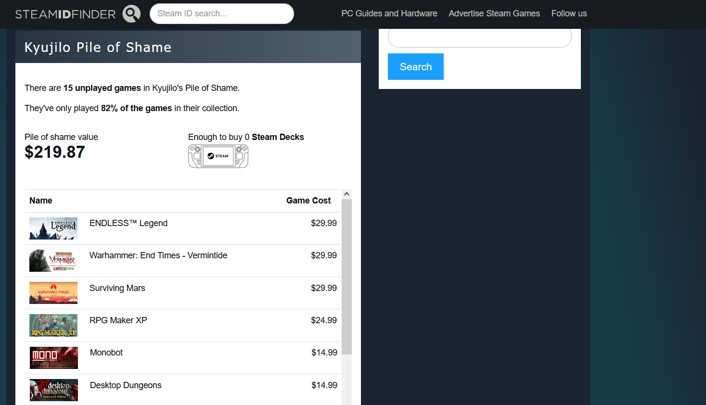Open Advertise Steam Games link

click(494, 13)
